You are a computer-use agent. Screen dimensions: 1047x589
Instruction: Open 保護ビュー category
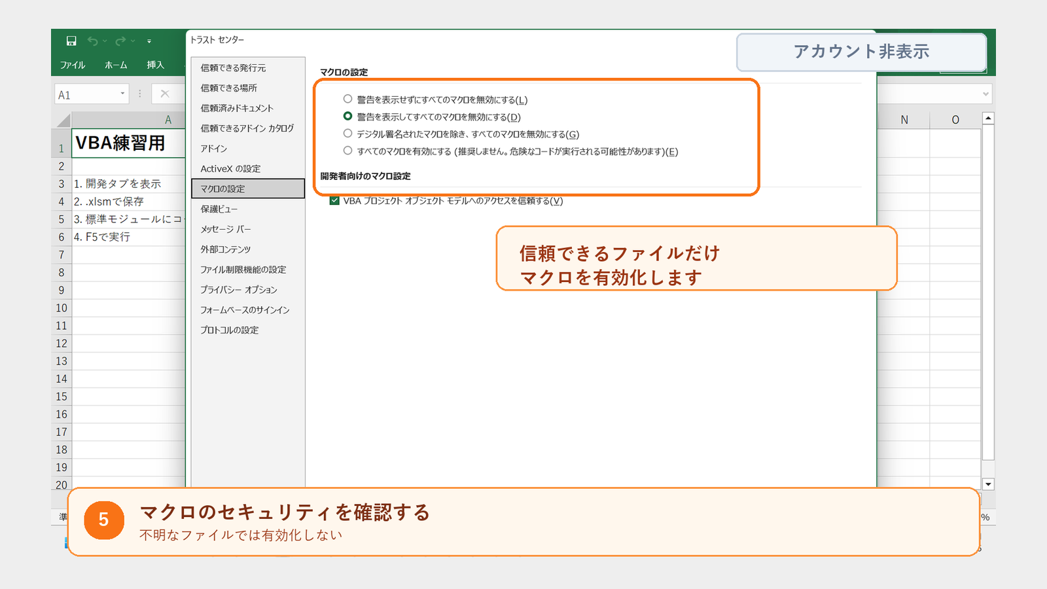248,209
